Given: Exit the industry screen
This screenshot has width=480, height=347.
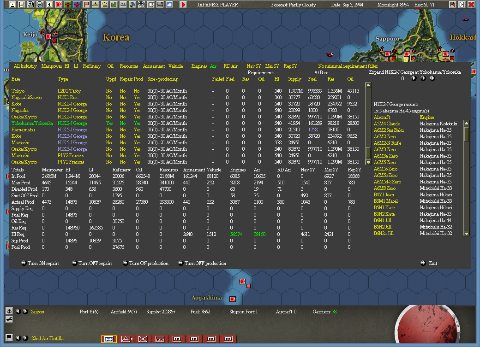Looking at the screenshot, I should [429, 263].
